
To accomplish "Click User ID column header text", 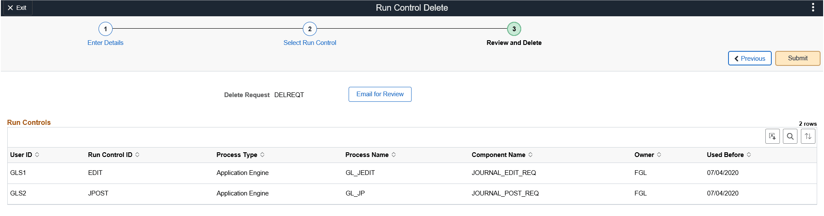I will [21, 155].
